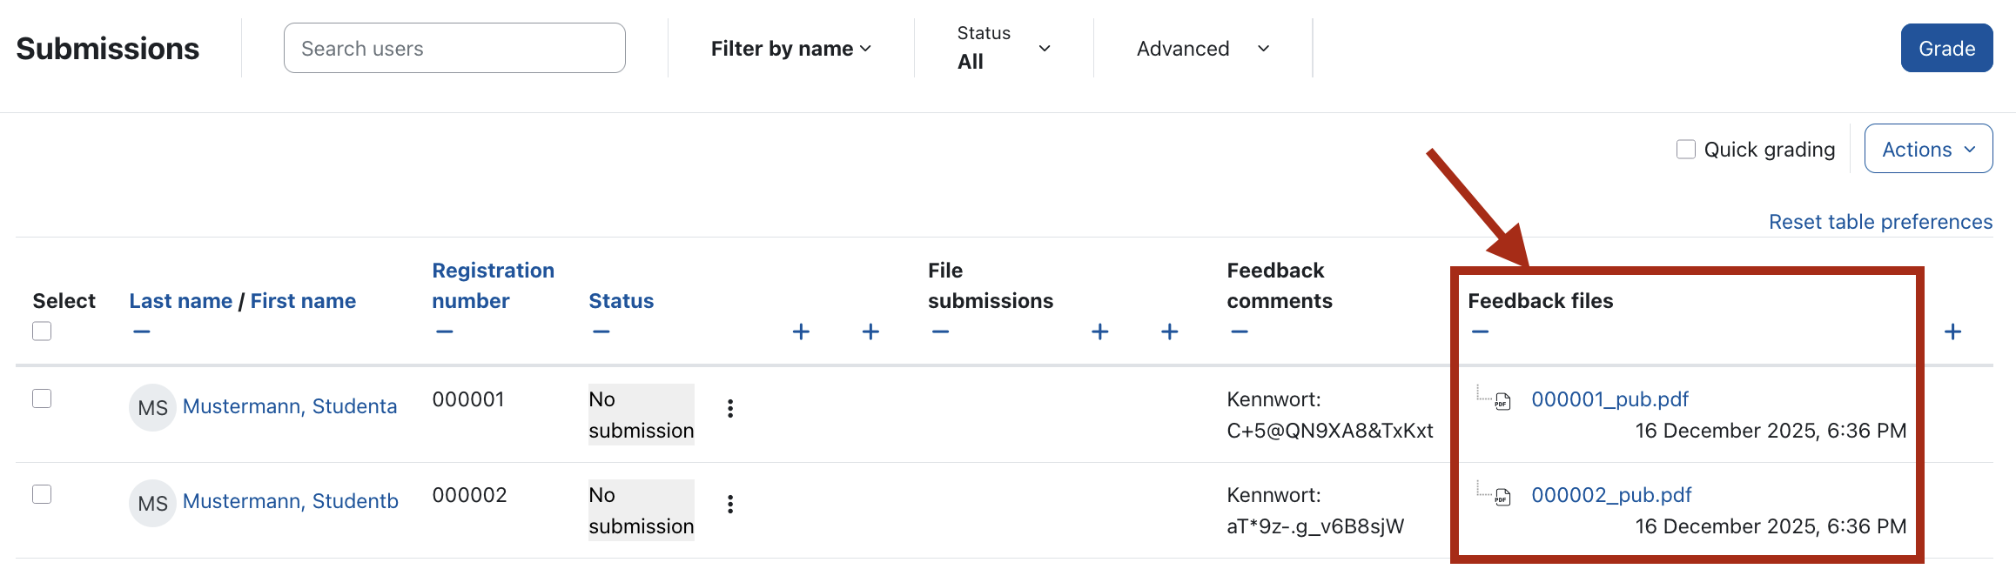Open actions menu for Mustermann, Studentb

(730, 504)
